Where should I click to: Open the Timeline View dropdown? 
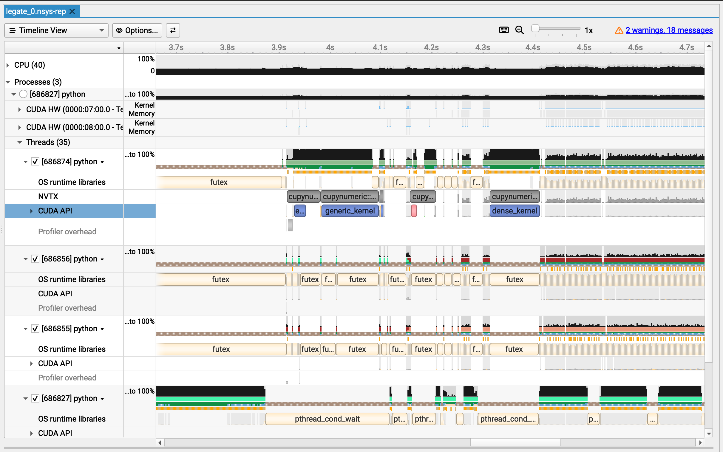click(56, 30)
